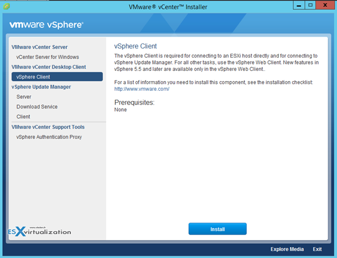Viewport: 337px width, 258px height.
Task: Click the None prerequisites text
Action: 121,110
